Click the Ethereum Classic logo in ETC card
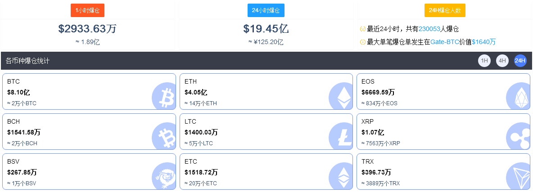The width and height of the screenshot is (533, 192). (341, 176)
